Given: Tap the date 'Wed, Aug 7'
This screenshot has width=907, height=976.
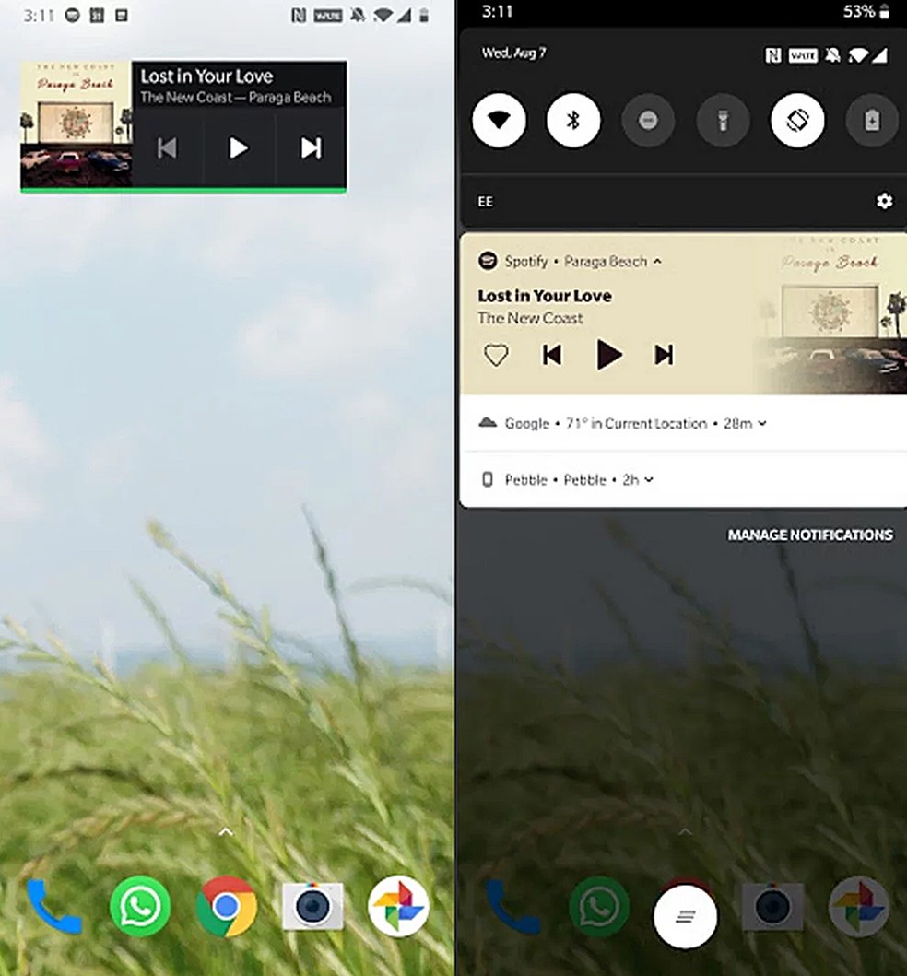Looking at the screenshot, I should (x=513, y=53).
